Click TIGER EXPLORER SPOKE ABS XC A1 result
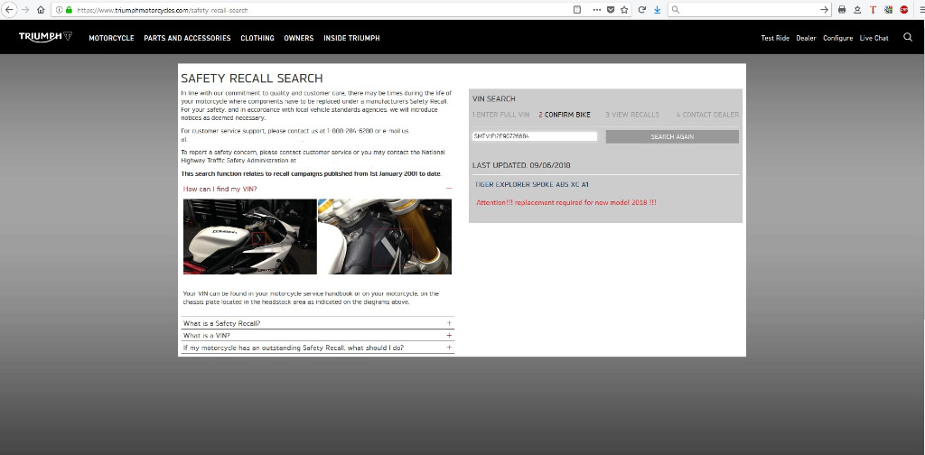This screenshot has height=455, width=925. pos(531,185)
